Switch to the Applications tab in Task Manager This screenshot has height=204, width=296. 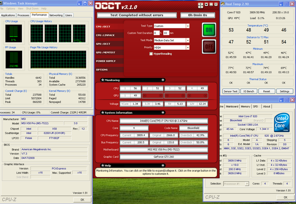(x=8, y=15)
